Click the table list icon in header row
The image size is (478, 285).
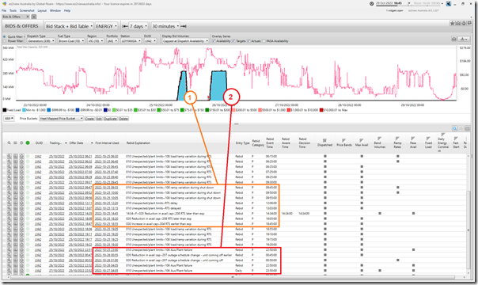(15, 142)
